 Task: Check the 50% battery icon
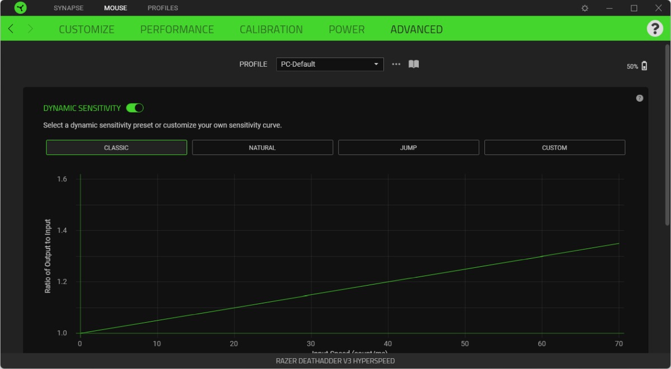(x=644, y=66)
